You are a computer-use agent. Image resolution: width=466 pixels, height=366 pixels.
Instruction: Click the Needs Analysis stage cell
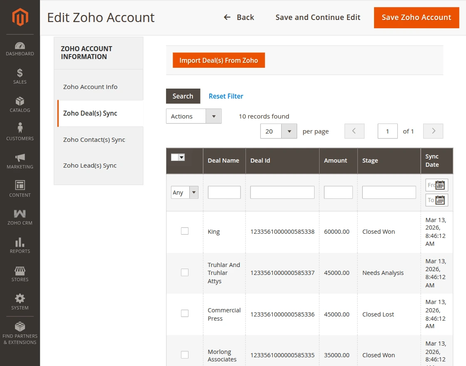coord(383,273)
